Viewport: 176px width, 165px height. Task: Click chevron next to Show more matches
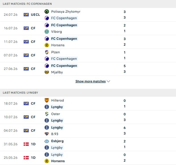coord(108,81)
